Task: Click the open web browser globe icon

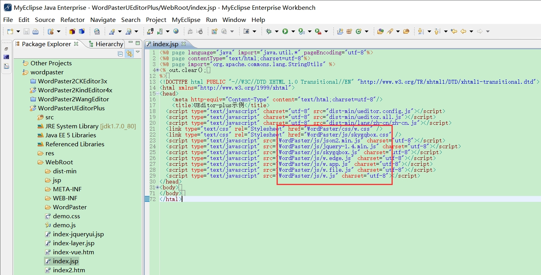Action: pyautogui.click(x=176, y=31)
